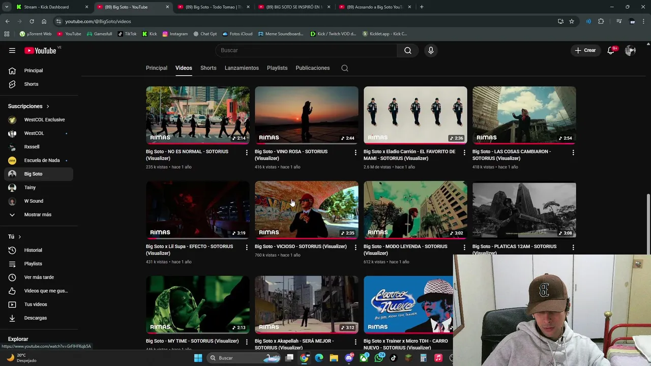Open options for EL FAVORITO DE MAMI video
This screenshot has height=366, width=651.
pyautogui.click(x=464, y=152)
